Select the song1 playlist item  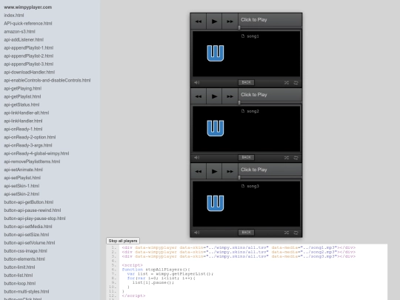click(x=250, y=36)
